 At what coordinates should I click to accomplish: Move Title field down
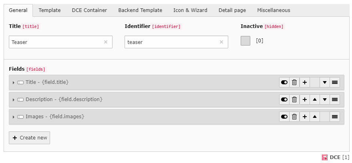pos(325,82)
